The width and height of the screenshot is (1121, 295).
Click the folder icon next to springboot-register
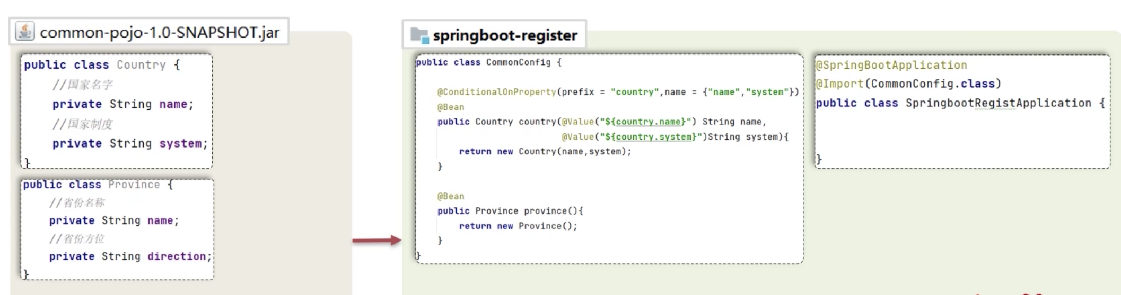pos(419,35)
